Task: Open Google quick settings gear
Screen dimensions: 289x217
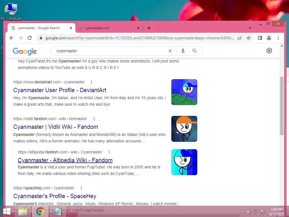Action: click(x=269, y=51)
